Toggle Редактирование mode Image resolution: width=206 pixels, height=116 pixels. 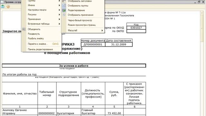tap(76, 10)
